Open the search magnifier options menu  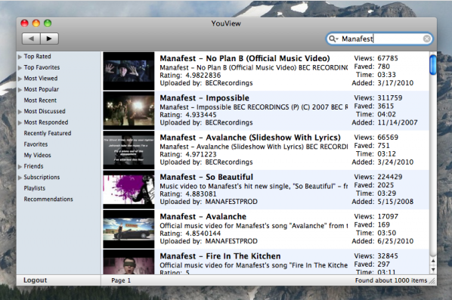click(x=333, y=39)
